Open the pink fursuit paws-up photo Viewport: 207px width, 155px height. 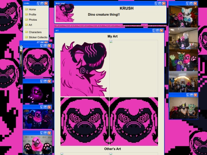click(38, 145)
